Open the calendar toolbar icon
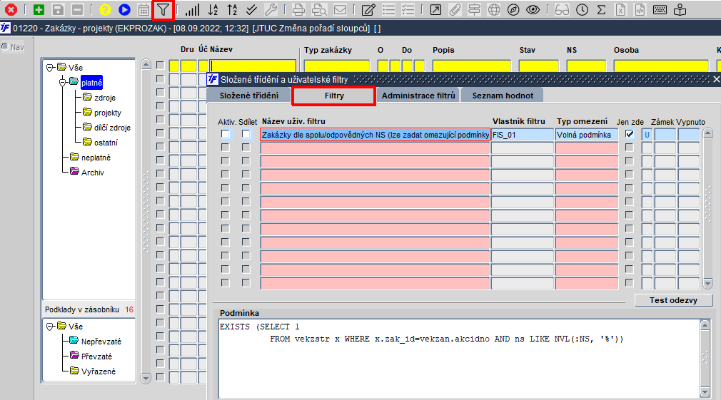 point(143,10)
